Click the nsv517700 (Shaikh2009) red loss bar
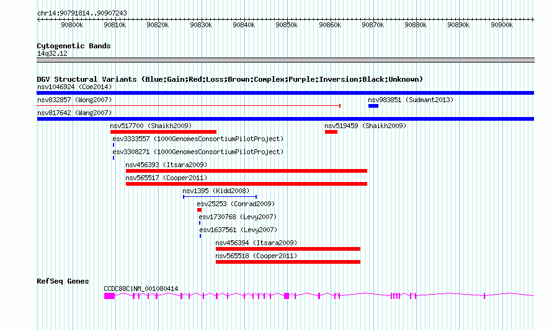 click(163, 132)
